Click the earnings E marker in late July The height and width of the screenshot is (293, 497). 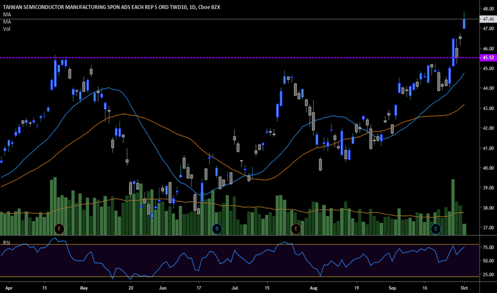[x=296, y=229]
